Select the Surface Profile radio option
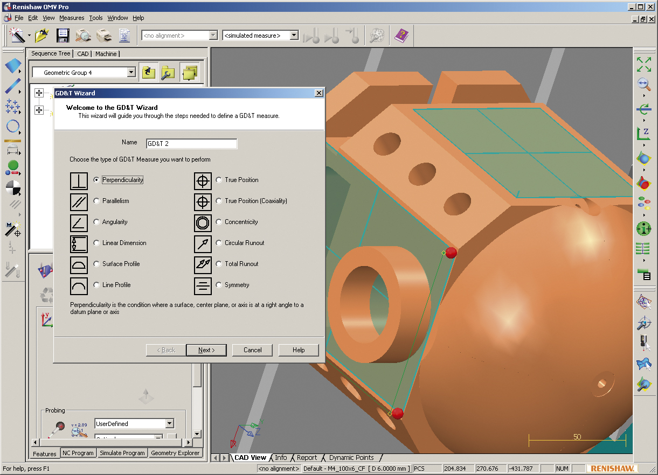This screenshot has height=475, width=658. (x=97, y=264)
